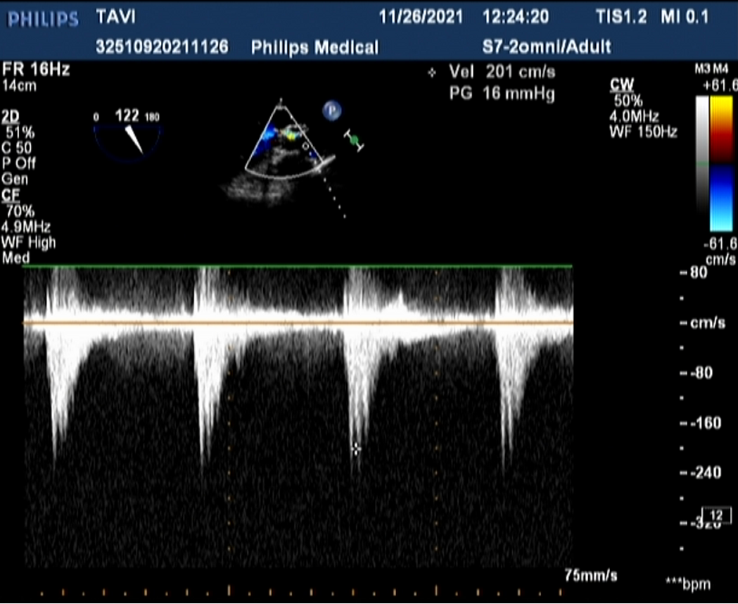Screen dimensions: 738x604
Task: Click the white grayscale bar
Action: [x=702, y=163]
